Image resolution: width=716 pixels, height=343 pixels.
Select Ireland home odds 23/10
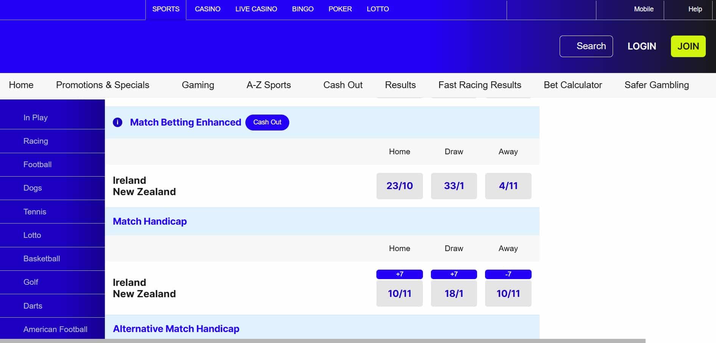coord(399,186)
